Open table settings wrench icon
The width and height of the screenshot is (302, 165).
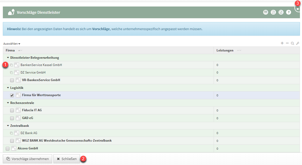coord(298,43)
